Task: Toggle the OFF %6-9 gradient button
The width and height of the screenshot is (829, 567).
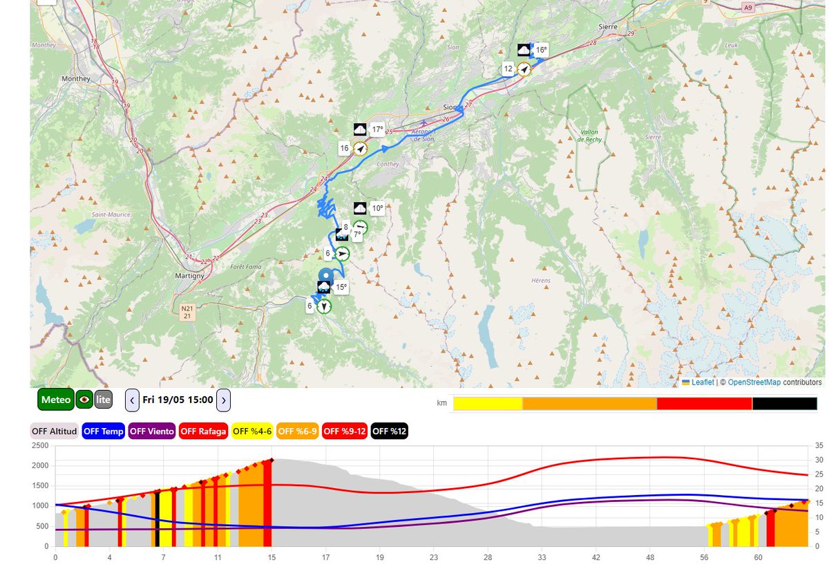Action: click(x=298, y=431)
